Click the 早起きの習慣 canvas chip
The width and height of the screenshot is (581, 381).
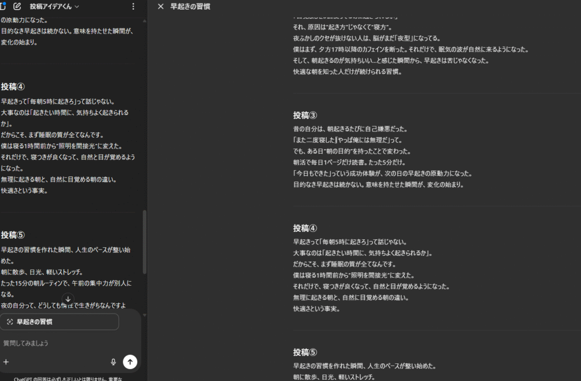point(60,322)
